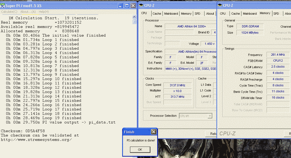Click the HTT 313.7 MHz field
The image size is (291, 158).
click(x=178, y=97)
